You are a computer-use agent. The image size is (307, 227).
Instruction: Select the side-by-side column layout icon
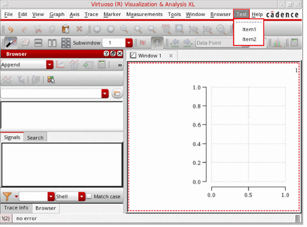click(52, 43)
